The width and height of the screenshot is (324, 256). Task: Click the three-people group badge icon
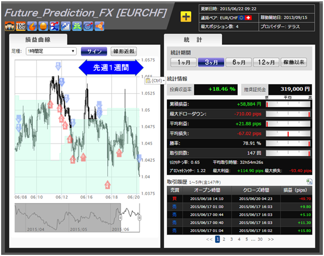point(10,26)
